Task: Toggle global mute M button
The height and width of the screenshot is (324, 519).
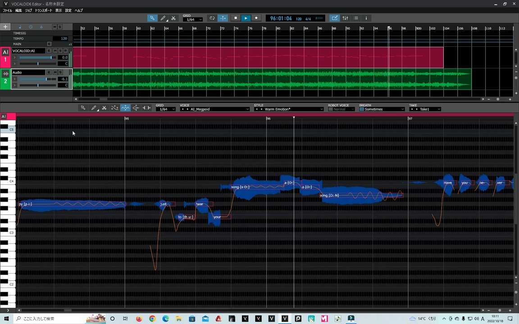Action: 55,27
